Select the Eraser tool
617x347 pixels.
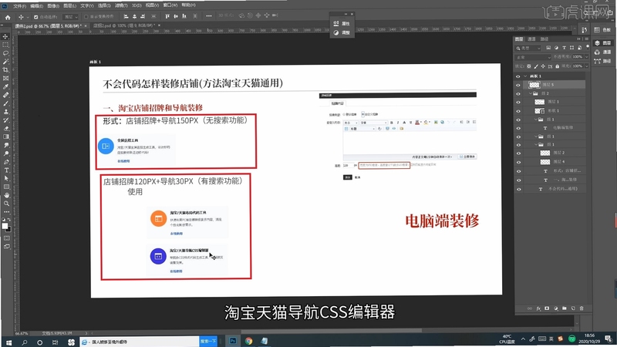(5, 128)
